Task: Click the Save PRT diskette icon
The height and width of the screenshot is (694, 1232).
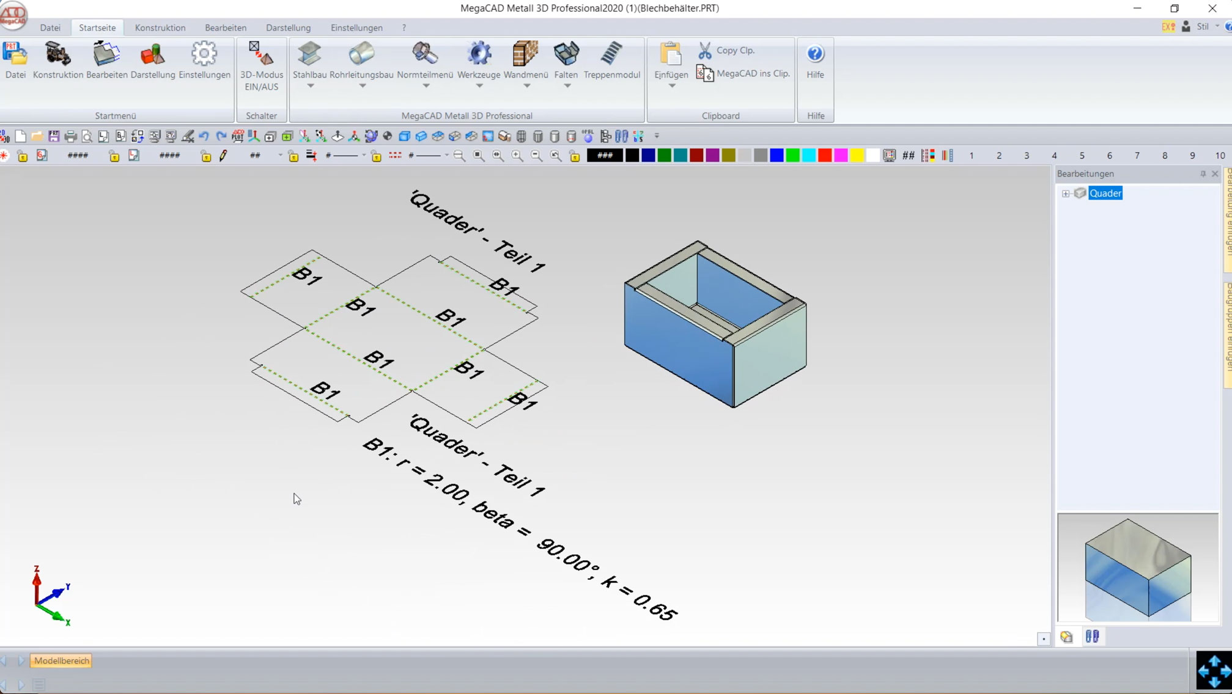Action: pyautogui.click(x=54, y=136)
